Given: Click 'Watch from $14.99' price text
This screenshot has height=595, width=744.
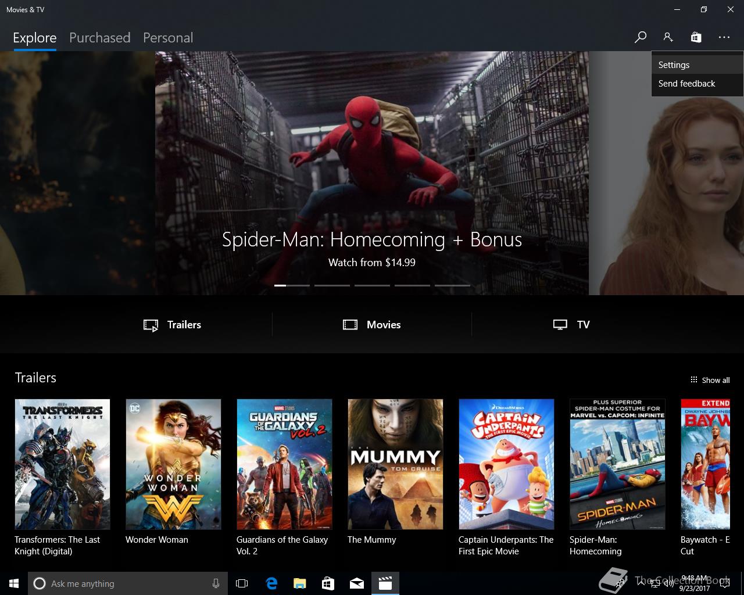Looking at the screenshot, I should [372, 263].
